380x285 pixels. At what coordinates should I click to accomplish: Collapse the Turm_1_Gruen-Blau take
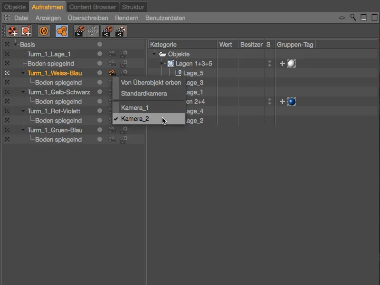point(23,130)
